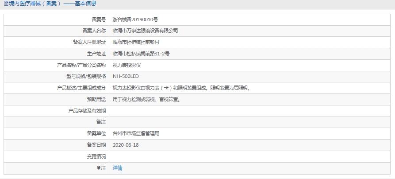Select the product name 视力表投影仪
The height and width of the screenshot is (179, 395).
point(127,65)
